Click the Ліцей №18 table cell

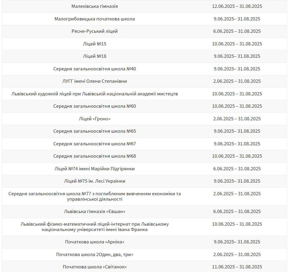tap(95, 56)
